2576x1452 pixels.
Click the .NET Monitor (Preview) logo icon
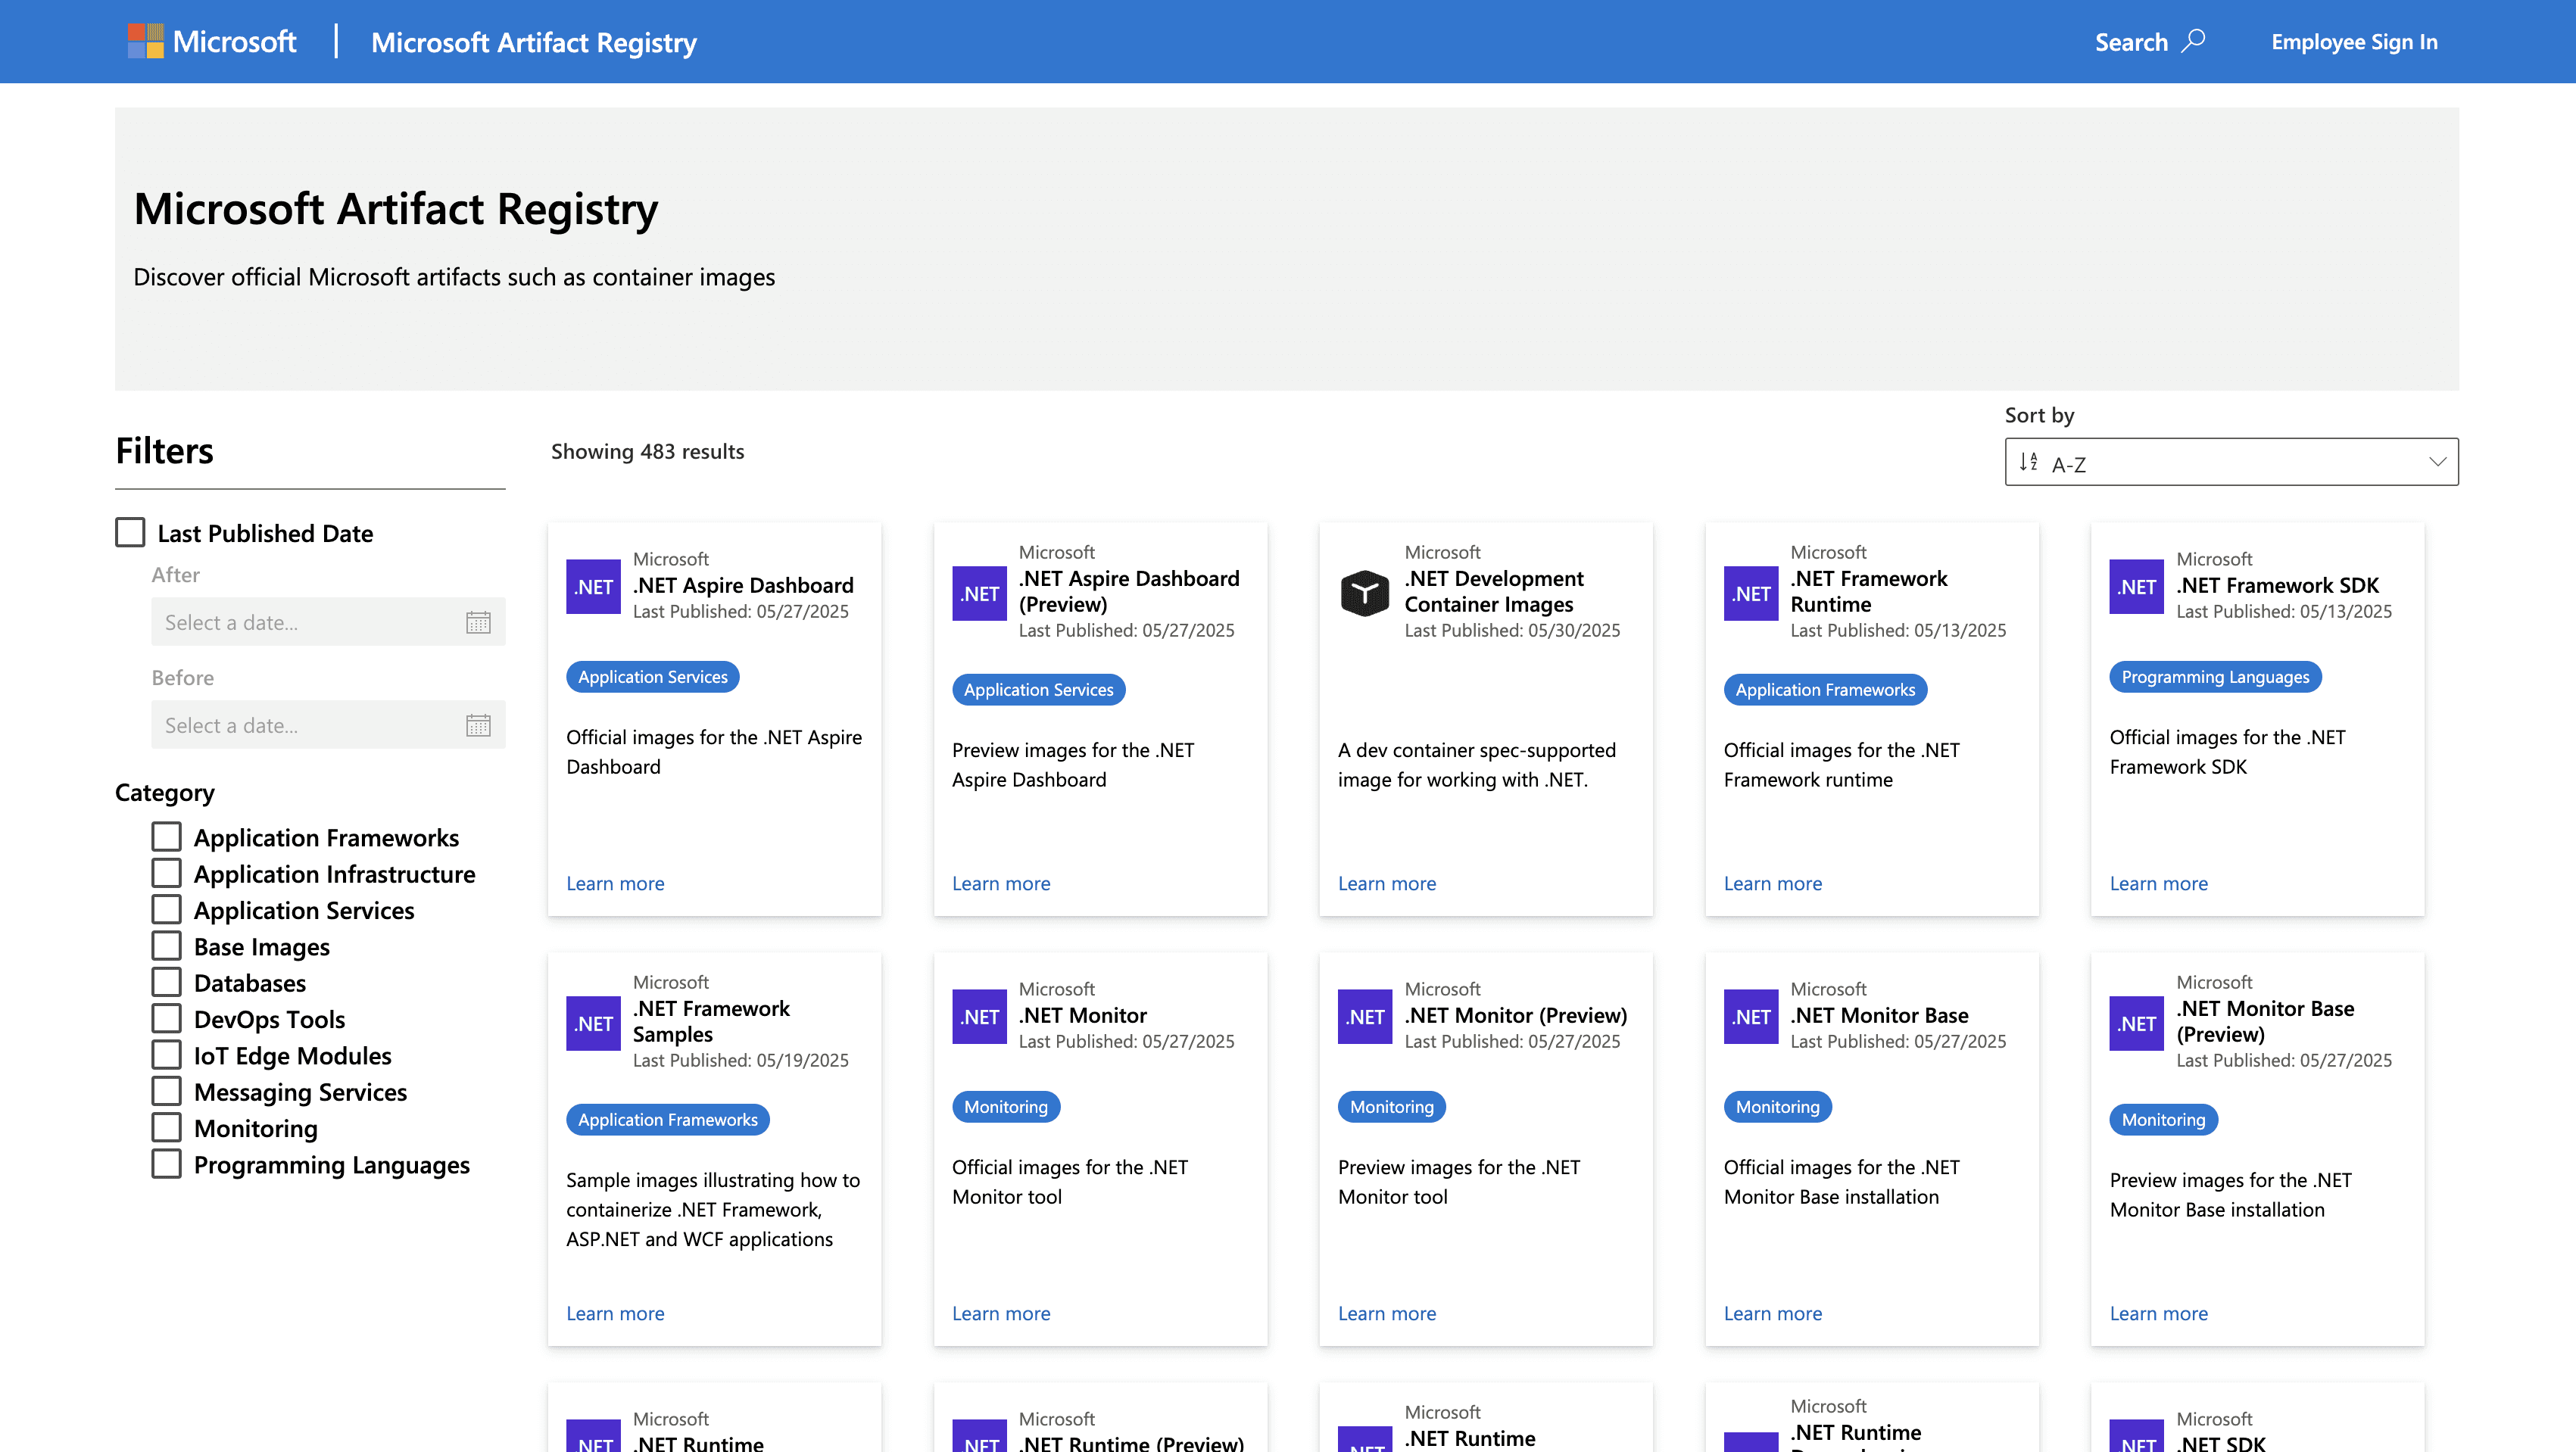1365,1016
